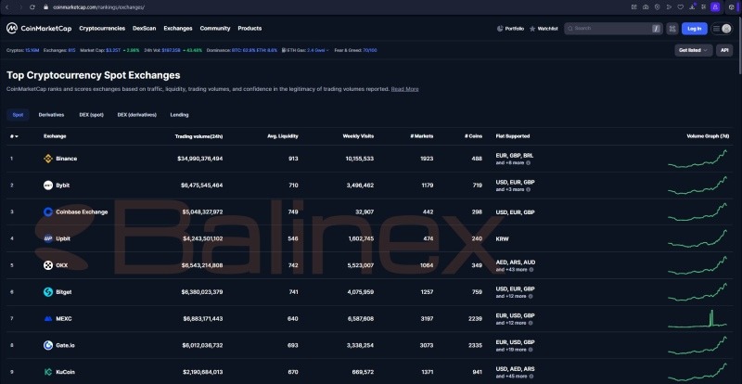This screenshot has height=384, width=742.
Task: Click the browser downloads icon
Action: coord(692,7)
